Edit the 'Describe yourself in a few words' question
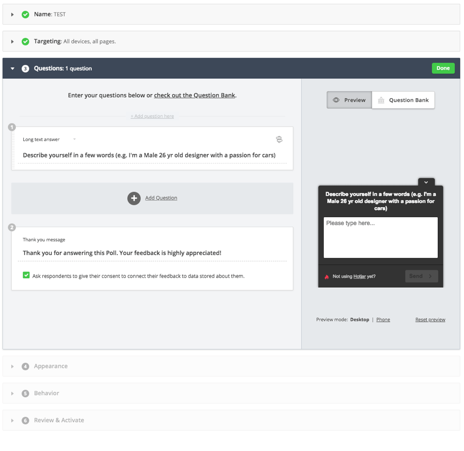The image size is (464, 451). [x=152, y=155]
